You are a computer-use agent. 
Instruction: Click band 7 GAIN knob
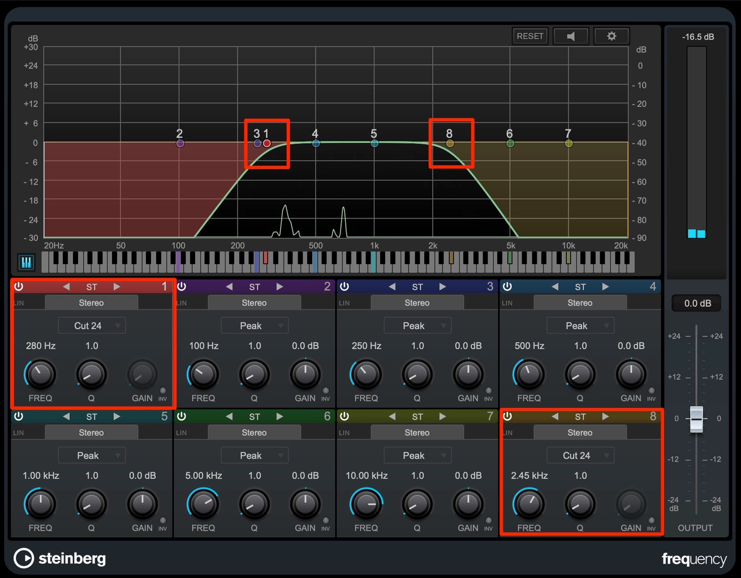click(468, 504)
